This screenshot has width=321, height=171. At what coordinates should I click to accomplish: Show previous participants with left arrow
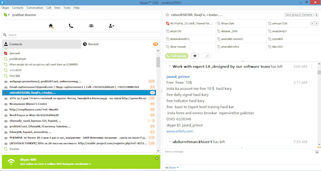[312, 24]
